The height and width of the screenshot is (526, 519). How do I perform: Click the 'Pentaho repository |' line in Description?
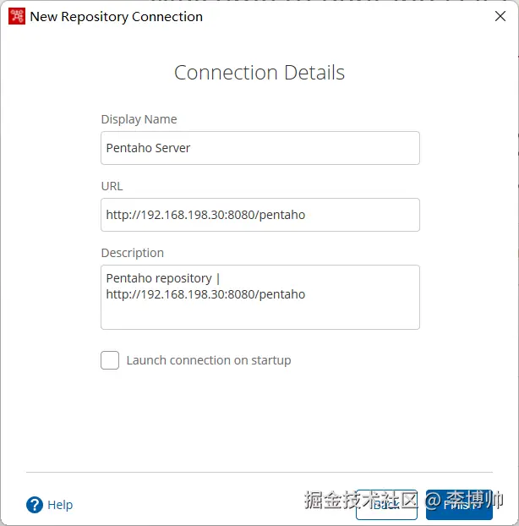pyautogui.click(x=162, y=278)
